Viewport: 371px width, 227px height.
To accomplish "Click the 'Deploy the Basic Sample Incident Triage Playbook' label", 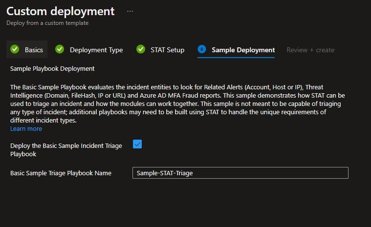I will 66,150.
